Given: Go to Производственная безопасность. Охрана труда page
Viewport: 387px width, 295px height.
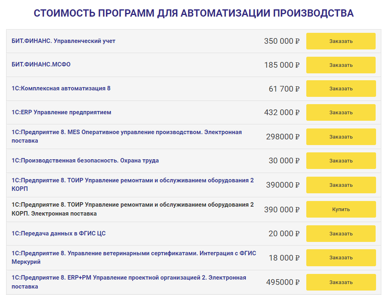Looking at the screenshot, I should pos(85,160).
